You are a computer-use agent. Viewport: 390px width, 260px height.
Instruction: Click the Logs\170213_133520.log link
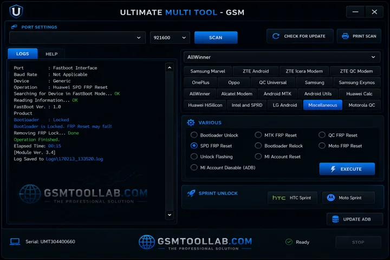tap(74, 159)
